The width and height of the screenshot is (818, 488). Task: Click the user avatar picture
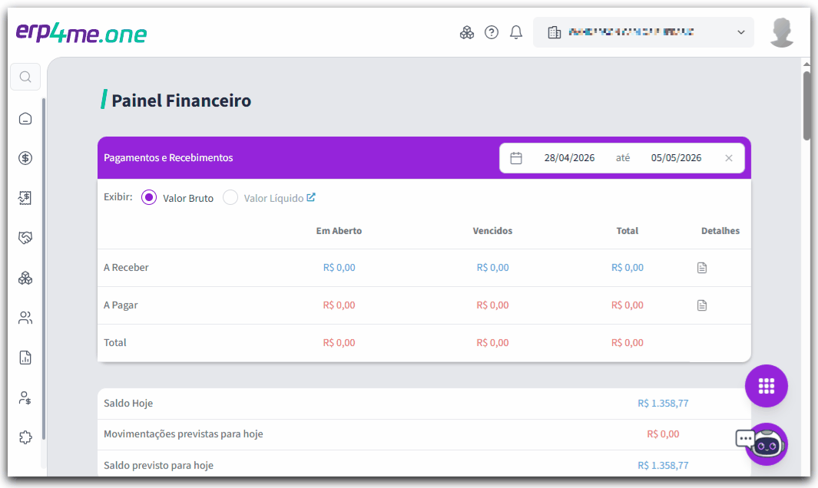pos(782,32)
